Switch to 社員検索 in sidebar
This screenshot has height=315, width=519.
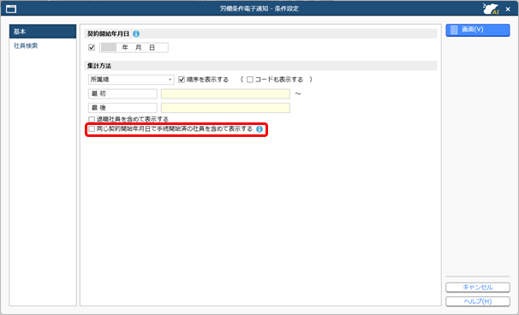click(x=26, y=46)
